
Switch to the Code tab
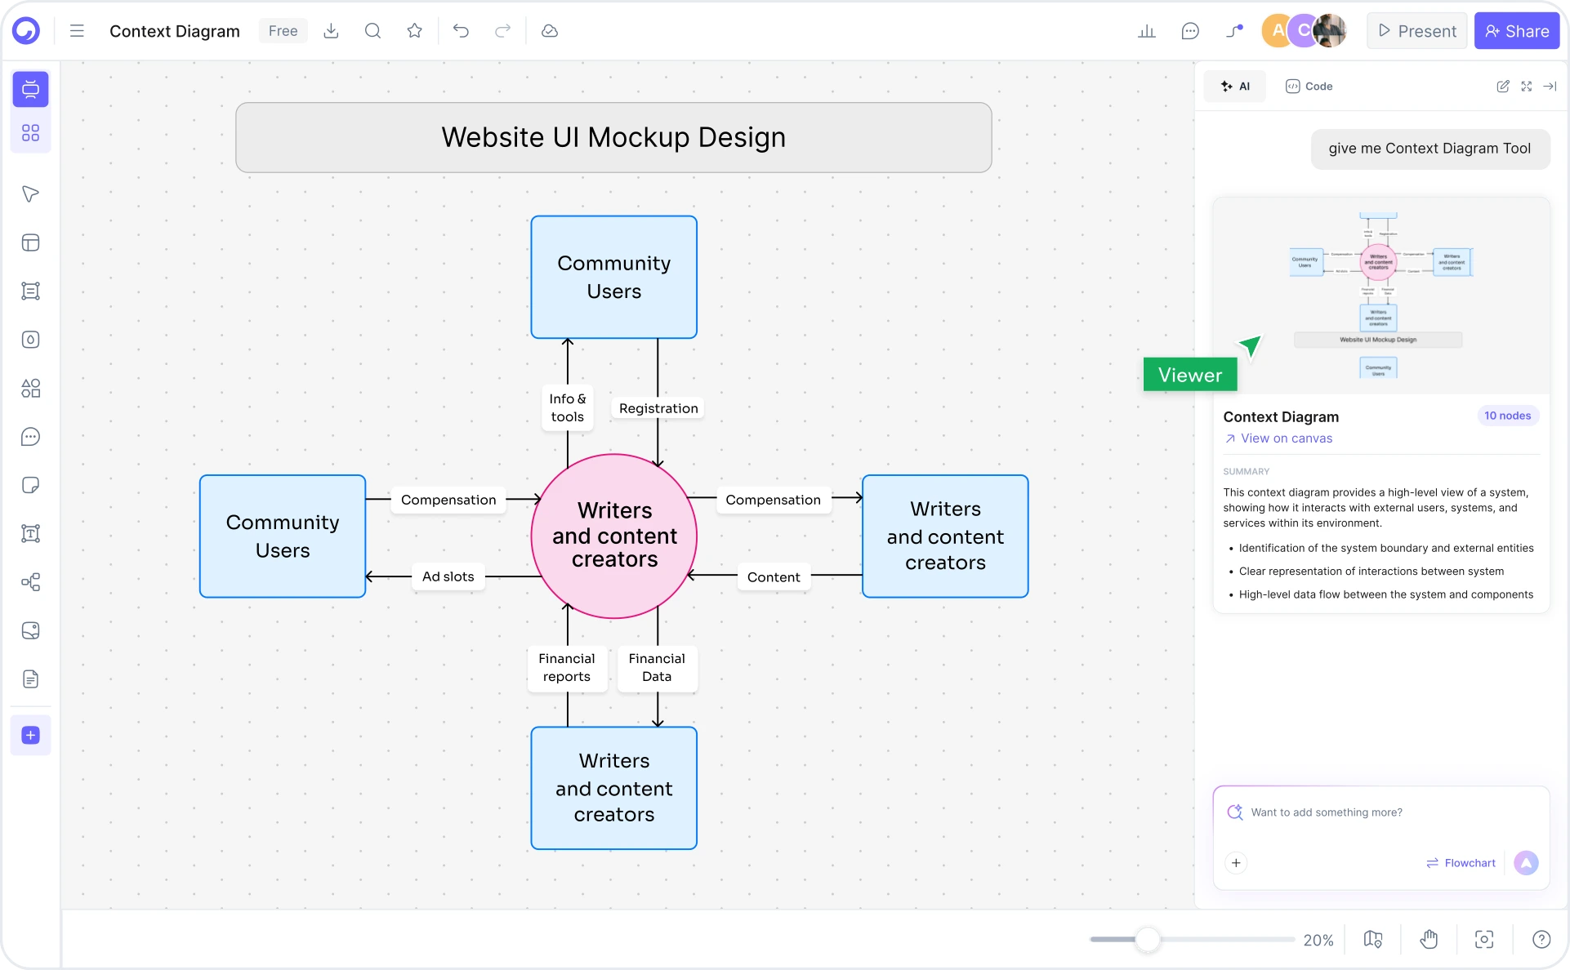pos(1308,86)
